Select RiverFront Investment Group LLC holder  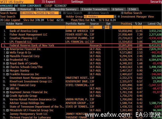[x=31, y=82]
